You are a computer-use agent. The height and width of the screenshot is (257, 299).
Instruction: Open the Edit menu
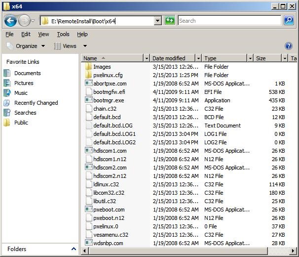click(26, 34)
